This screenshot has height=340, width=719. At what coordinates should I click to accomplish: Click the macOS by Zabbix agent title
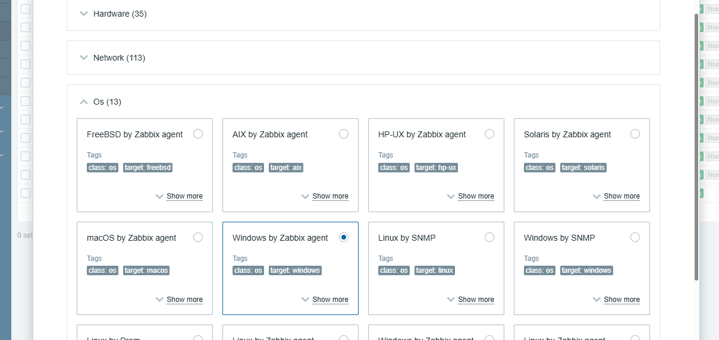[x=131, y=238]
